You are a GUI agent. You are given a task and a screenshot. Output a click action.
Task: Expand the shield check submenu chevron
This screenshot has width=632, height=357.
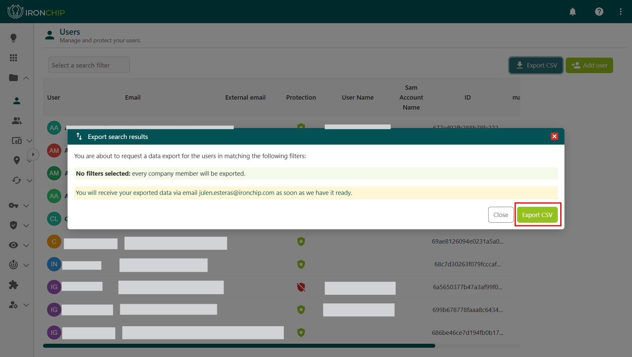[x=26, y=226]
